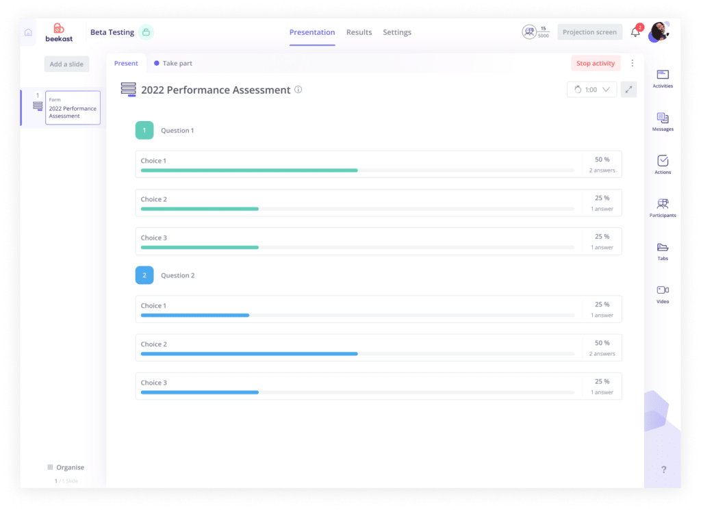Switch to the Settings tab
Image resolution: width=701 pixels, height=510 pixels.
(x=397, y=32)
